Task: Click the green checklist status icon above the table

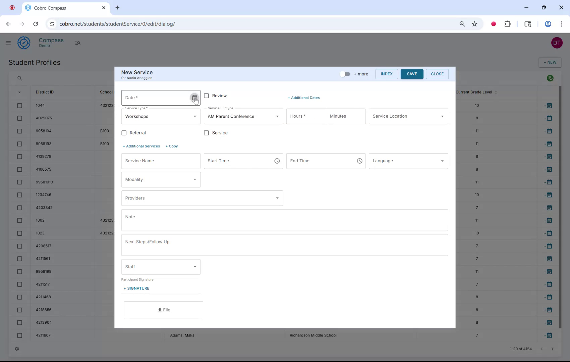Action: coord(550,78)
